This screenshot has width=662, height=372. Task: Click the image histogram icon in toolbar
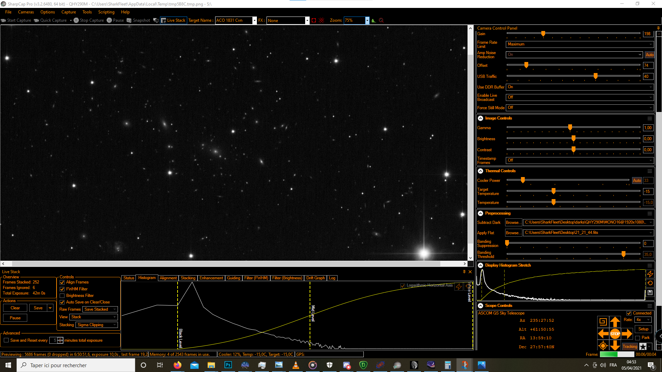374,20
